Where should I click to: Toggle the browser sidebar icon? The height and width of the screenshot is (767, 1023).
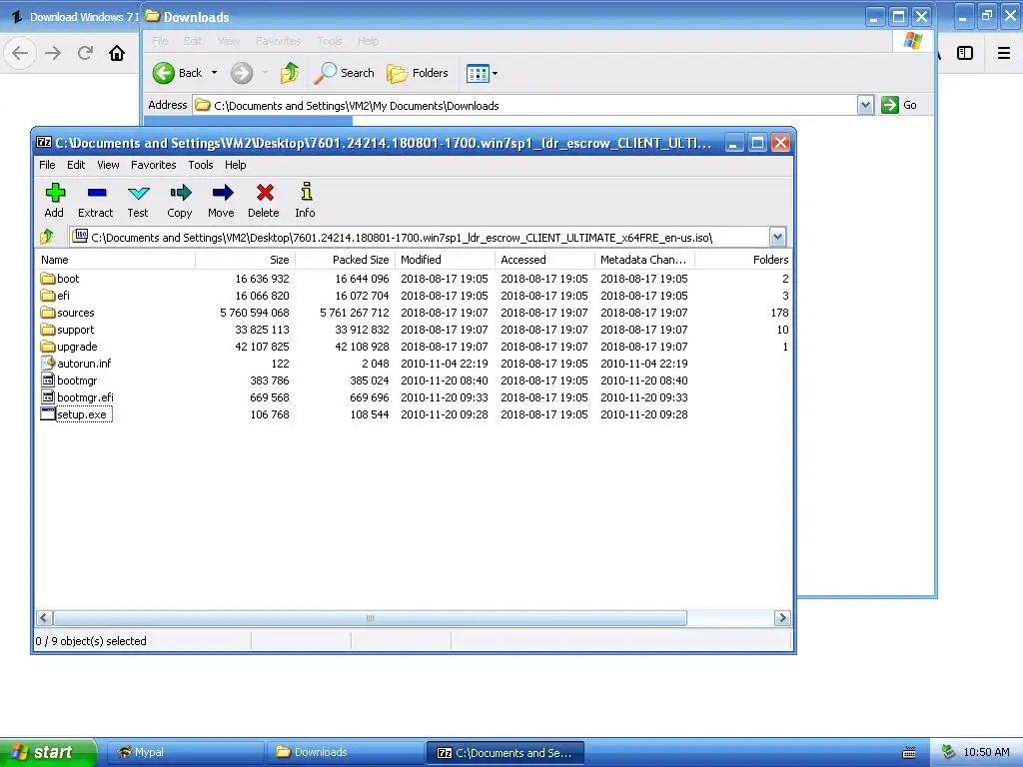point(965,53)
